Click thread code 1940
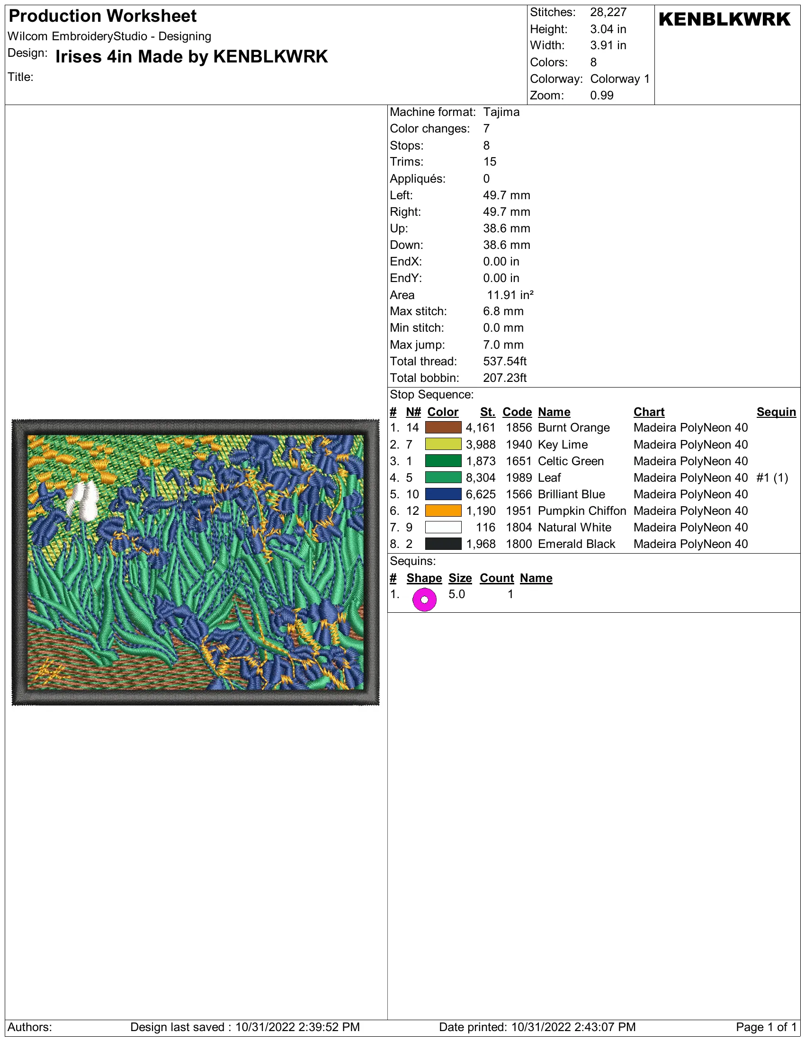This screenshot has width=805, height=1041. (x=519, y=444)
